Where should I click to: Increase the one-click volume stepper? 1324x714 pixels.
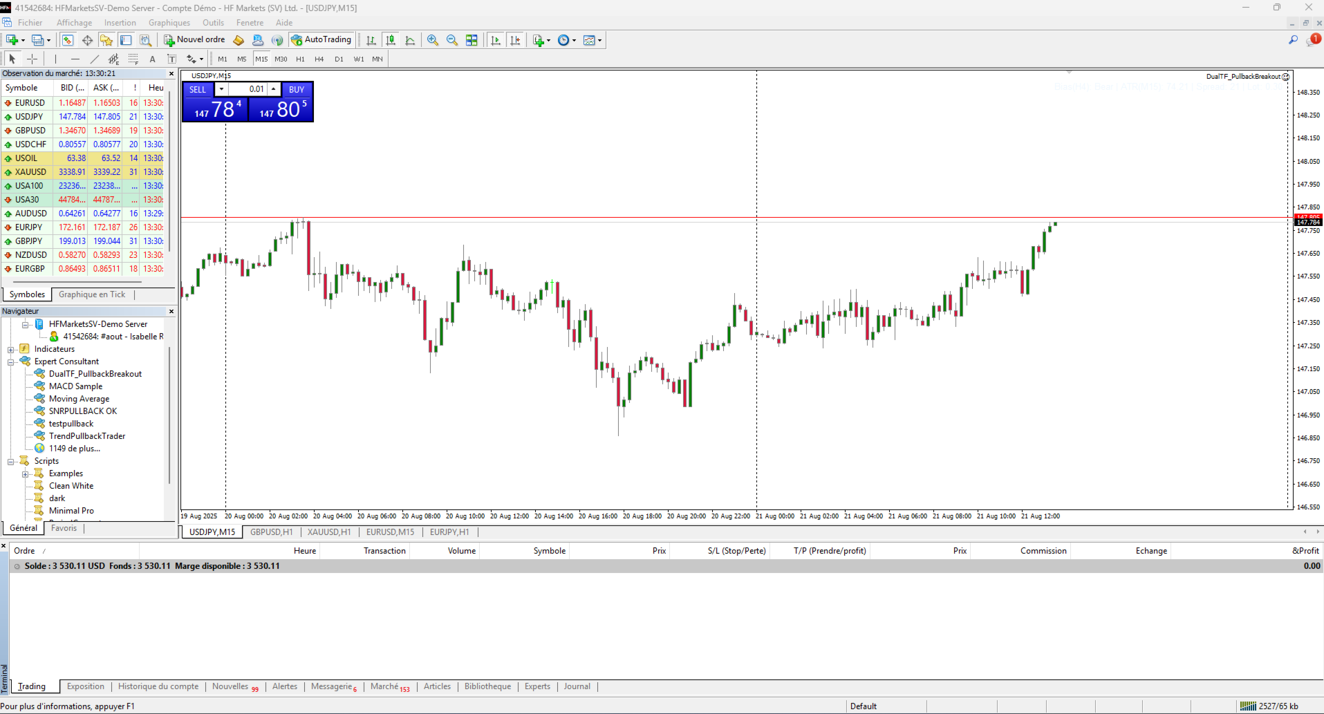point(274,89)
